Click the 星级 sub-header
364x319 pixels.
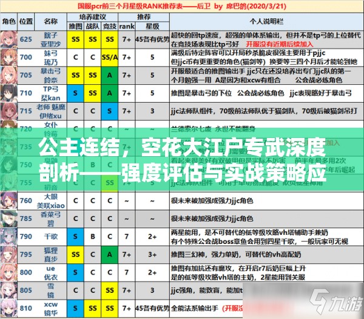[152, 26]
